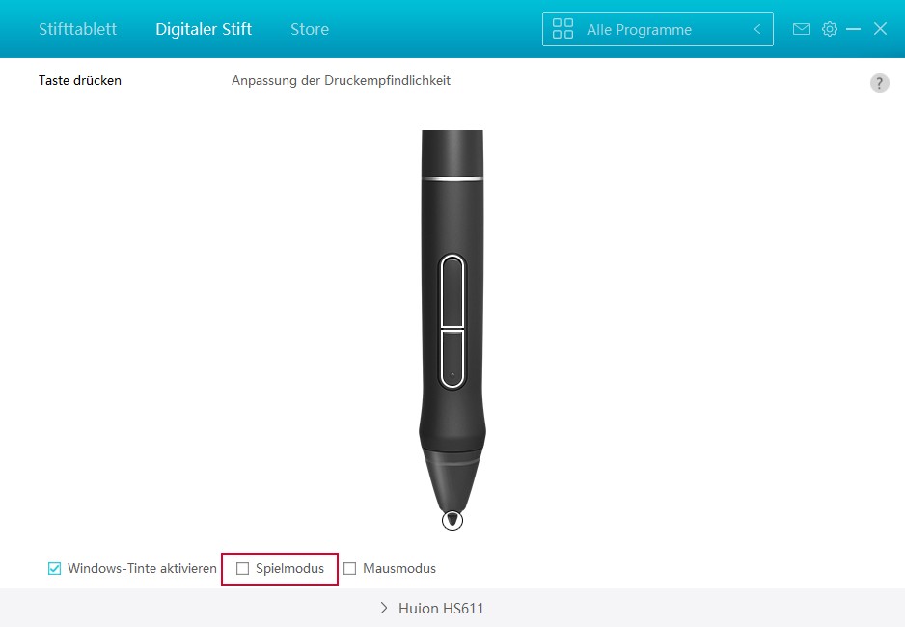The width and height of the screenshot is (905, 627).
Task: Open the mail feedback icon
Action: pyautogui.click(x=801, y=29)
